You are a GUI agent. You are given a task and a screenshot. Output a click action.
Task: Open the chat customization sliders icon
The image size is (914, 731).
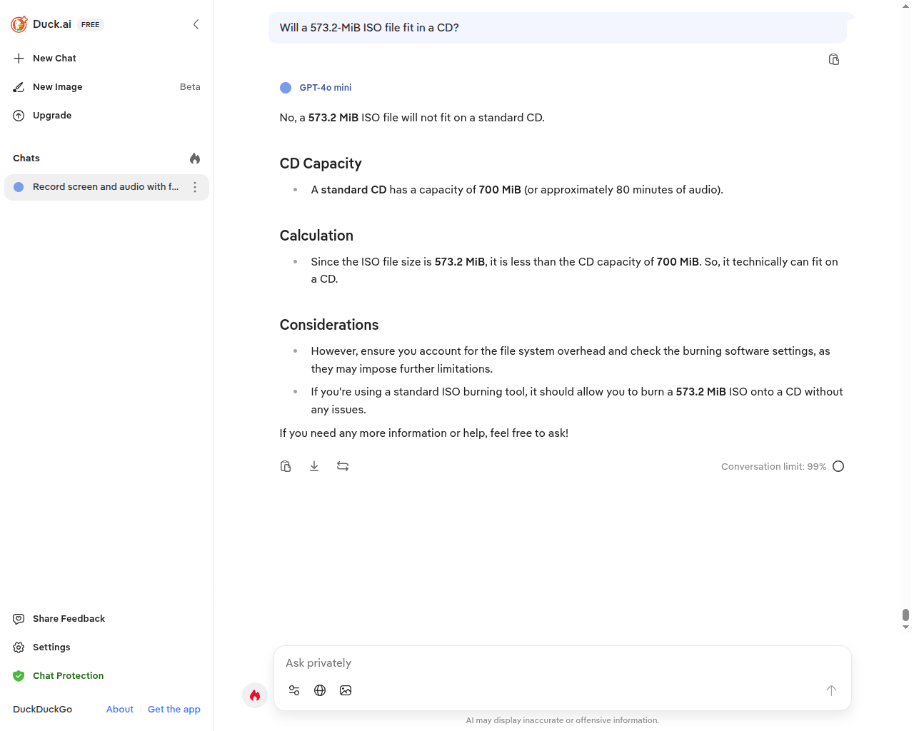294,690
